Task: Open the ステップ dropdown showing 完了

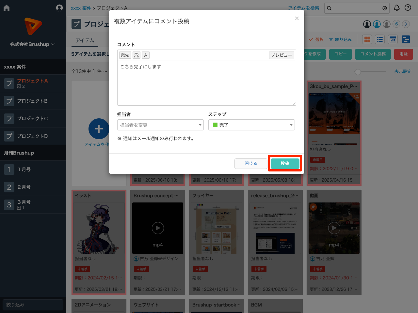Action: (x=251, y=125)
